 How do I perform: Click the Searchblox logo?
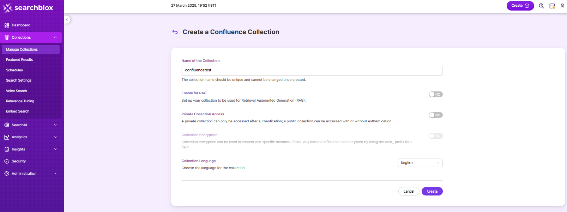[28, 8]
